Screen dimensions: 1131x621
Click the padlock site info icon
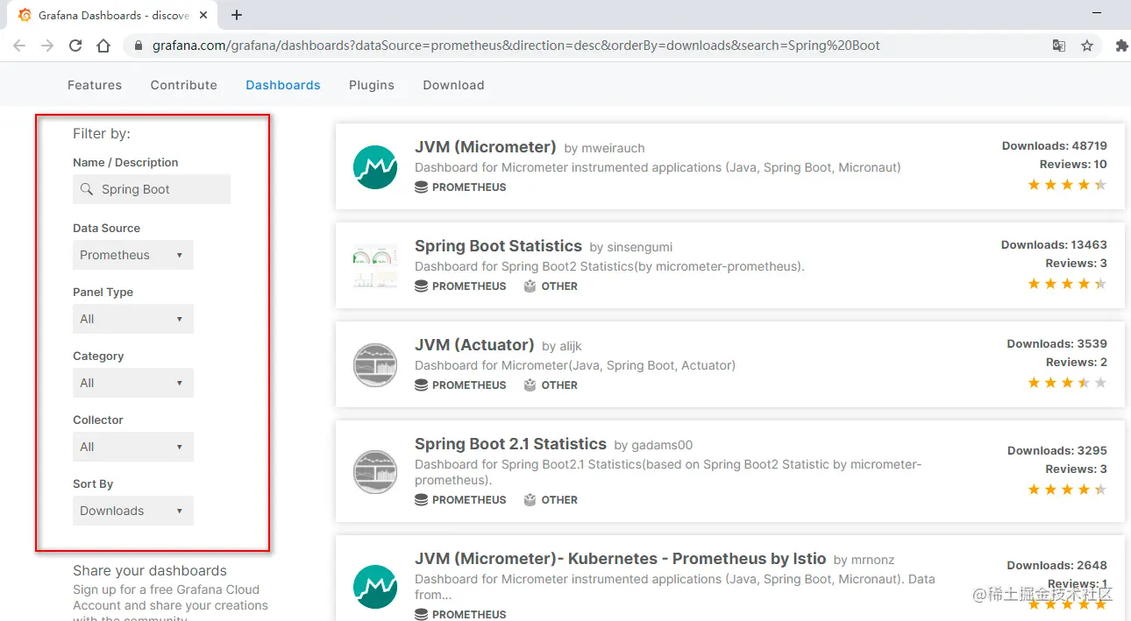[139, 46]
